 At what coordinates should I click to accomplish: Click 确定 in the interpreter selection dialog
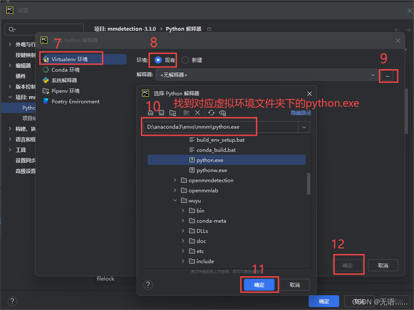click(x=259, y=285)
